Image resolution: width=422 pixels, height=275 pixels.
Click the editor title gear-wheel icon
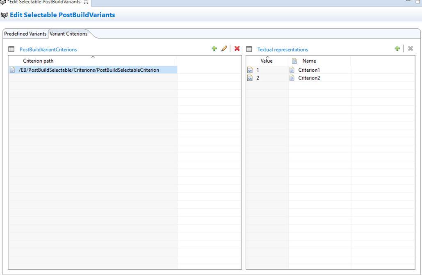tap(5, 14)
